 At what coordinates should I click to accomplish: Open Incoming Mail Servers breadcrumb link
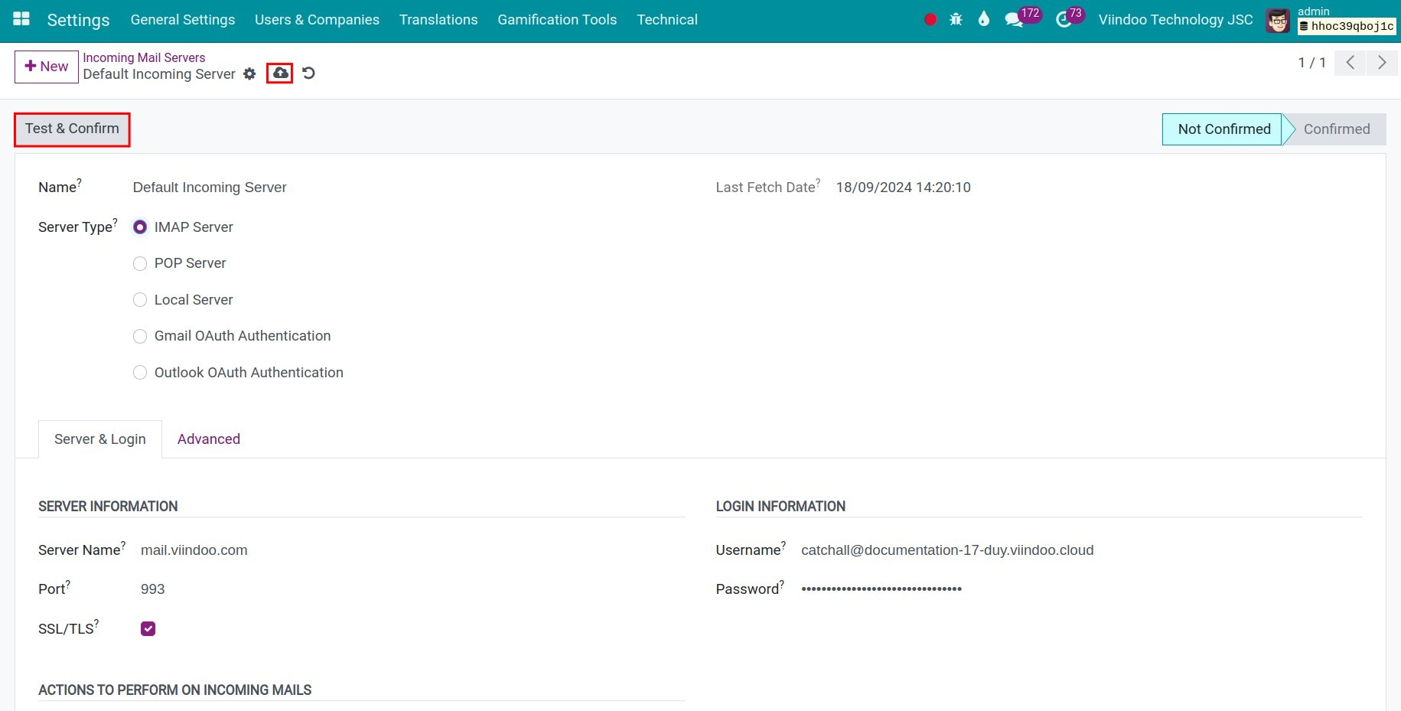(144, 57)
